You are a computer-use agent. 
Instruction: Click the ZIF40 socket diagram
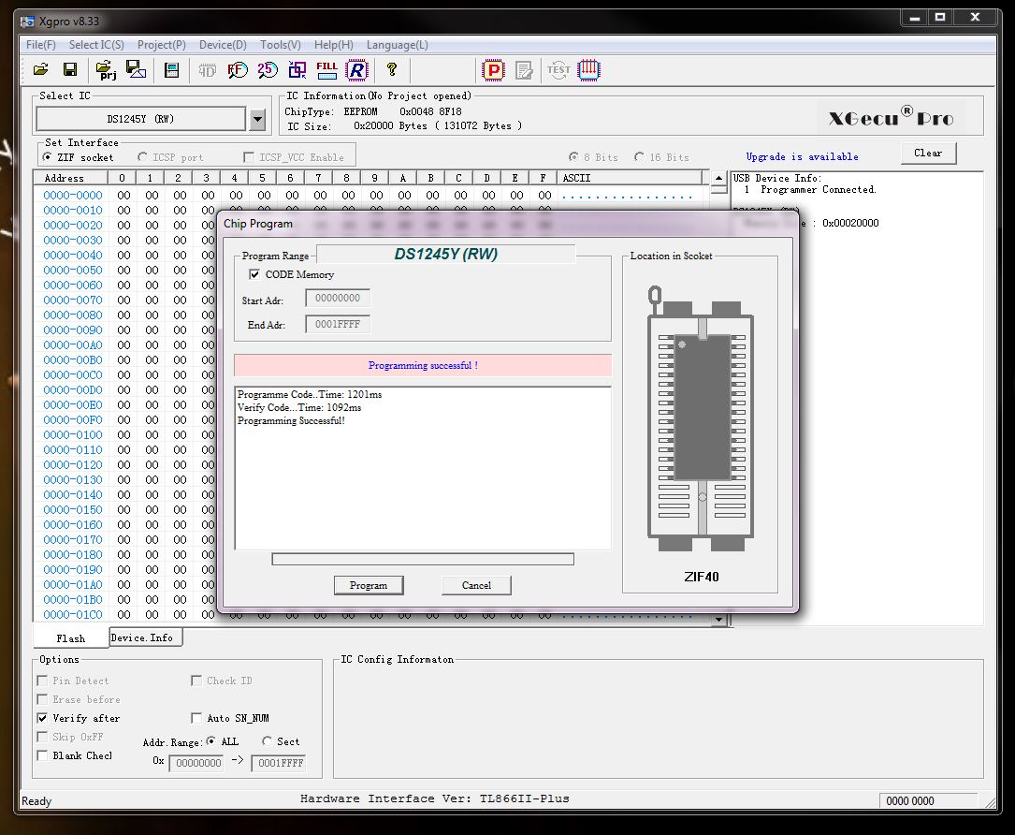701,419
